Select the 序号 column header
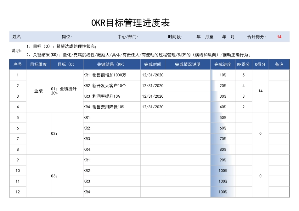The height and width of the screenshot is (211, 299). [x=18, y=64]
